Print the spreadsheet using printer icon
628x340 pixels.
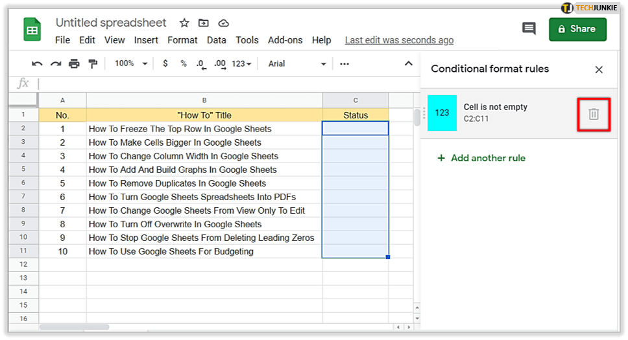pos(74,63)
